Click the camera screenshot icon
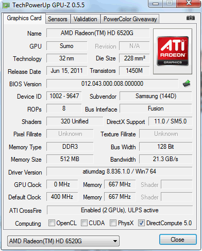Screen dimensions: 202x251 click(x=191, y=18)
